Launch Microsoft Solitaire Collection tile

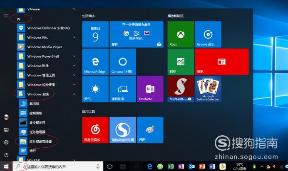point(208,89)
